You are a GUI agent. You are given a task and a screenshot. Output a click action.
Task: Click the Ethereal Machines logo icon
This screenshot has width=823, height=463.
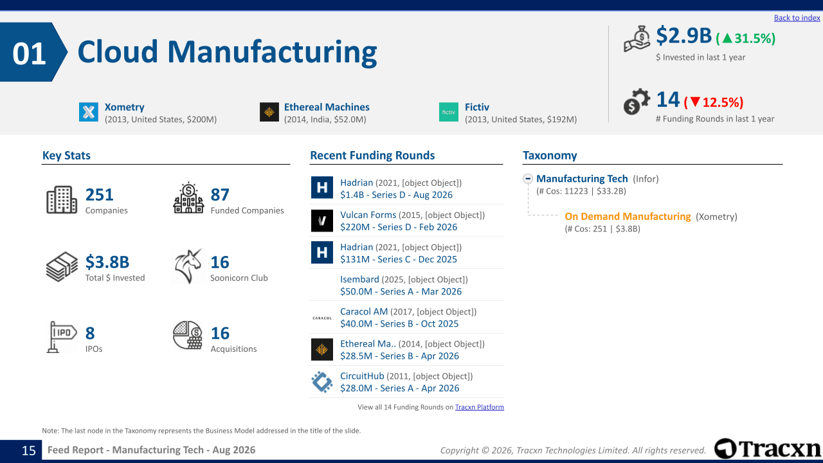[269, 112]
